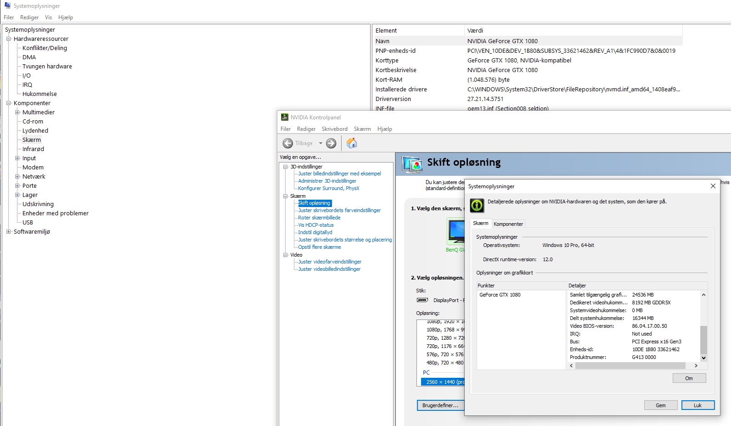
Task: Select Skærm item in Systemoplysninger tree
Action: tap(32, 140)
